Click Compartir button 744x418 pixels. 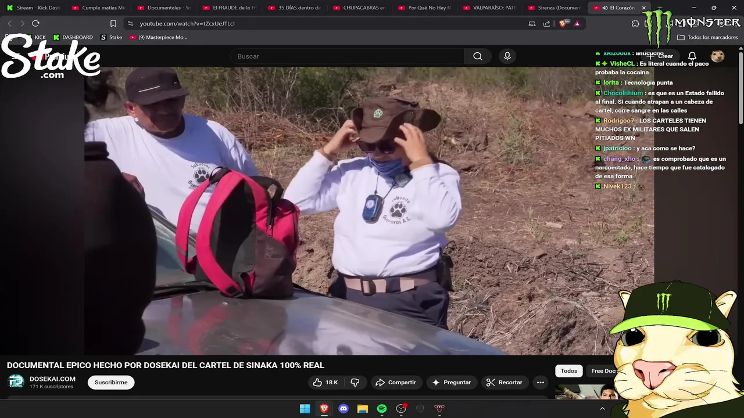pos(396,383)
